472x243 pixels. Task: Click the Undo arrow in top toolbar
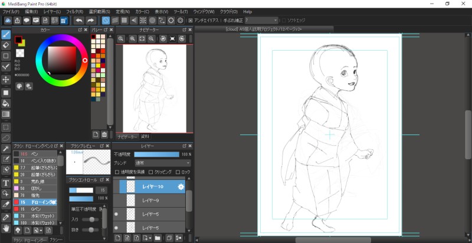click(78, 20)
